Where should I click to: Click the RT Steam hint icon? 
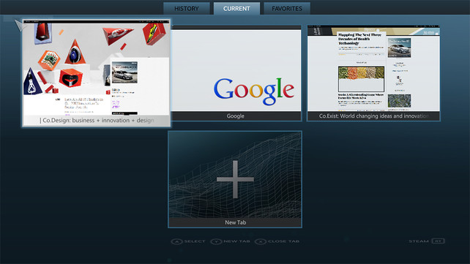438,241
